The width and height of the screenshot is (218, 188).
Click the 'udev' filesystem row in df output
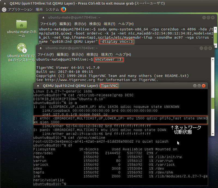99,169
